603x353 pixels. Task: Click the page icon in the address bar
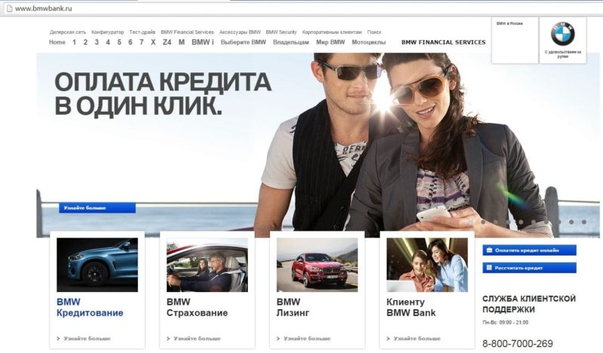(9, 8)
